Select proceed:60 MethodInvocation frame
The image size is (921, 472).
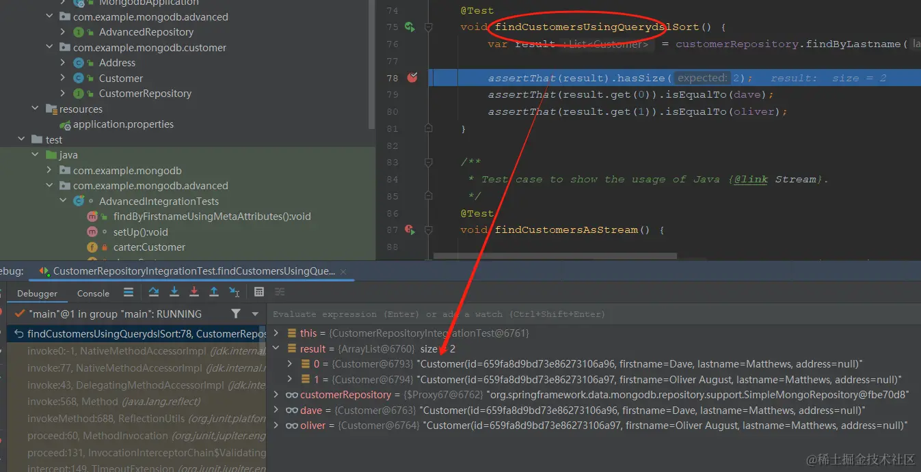137,436
